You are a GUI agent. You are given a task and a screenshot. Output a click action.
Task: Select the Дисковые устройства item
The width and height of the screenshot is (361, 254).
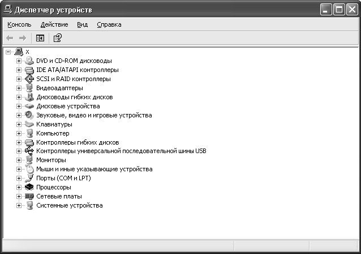tap(68, 106)
